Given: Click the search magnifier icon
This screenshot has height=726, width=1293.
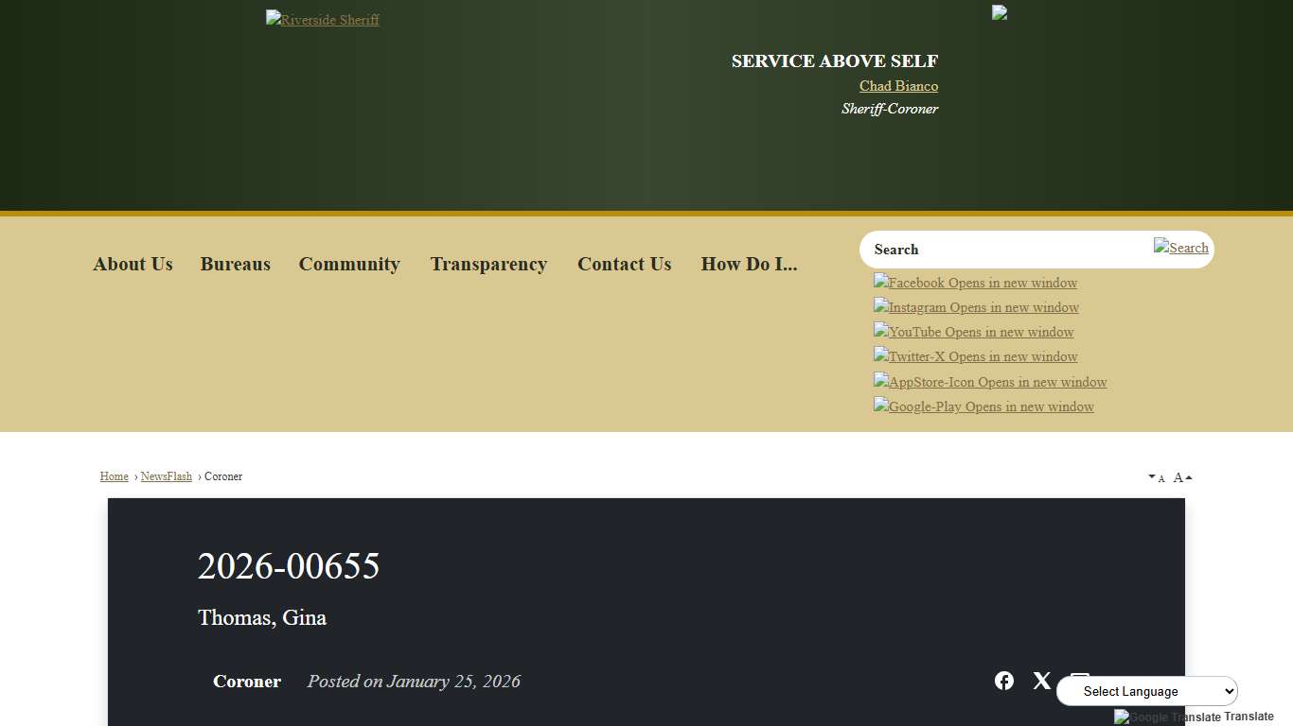Looking at the screenshot, I should [1181, 247].
